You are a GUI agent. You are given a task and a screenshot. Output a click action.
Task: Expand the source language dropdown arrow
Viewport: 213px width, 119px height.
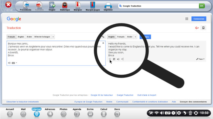pos(53,37)
